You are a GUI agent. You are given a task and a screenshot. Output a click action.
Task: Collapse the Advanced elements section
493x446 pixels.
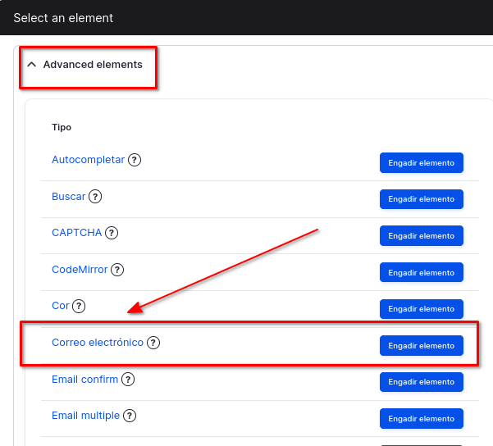pyautogui.click(x=85, y=64)
